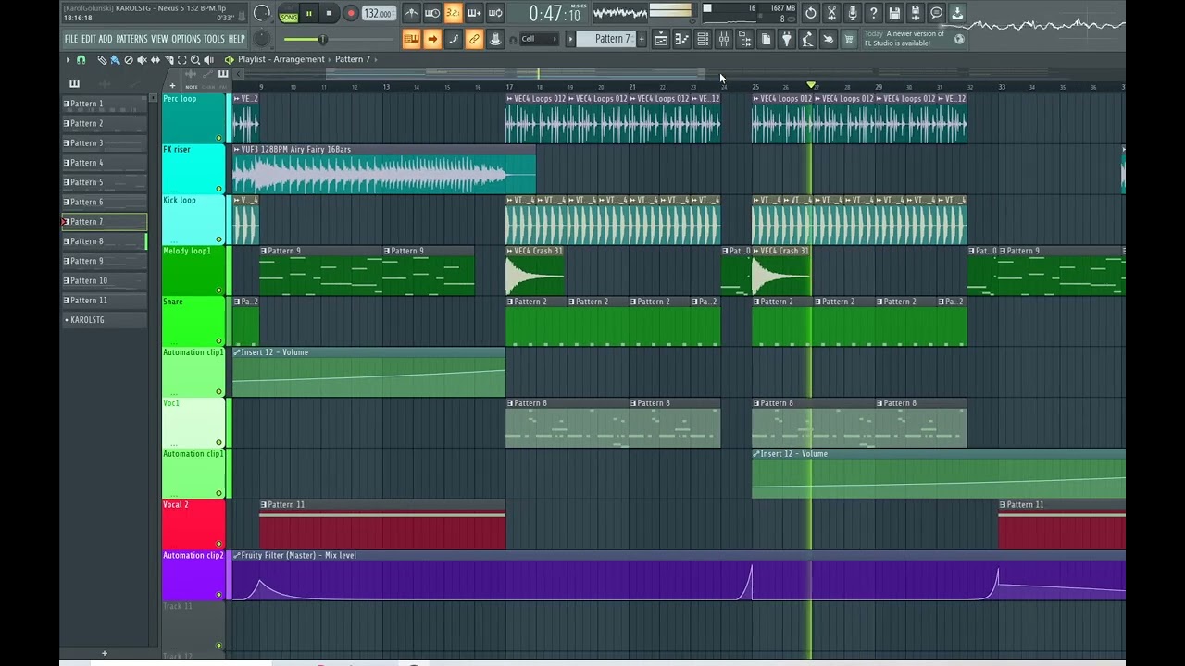The height and width of the screenshot is (666, 1185).
Task: Toggle the recording countdown
Action: tap(453, 13)
